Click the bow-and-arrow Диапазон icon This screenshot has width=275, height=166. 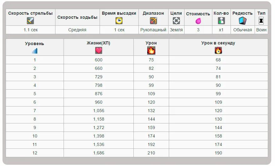153,21
